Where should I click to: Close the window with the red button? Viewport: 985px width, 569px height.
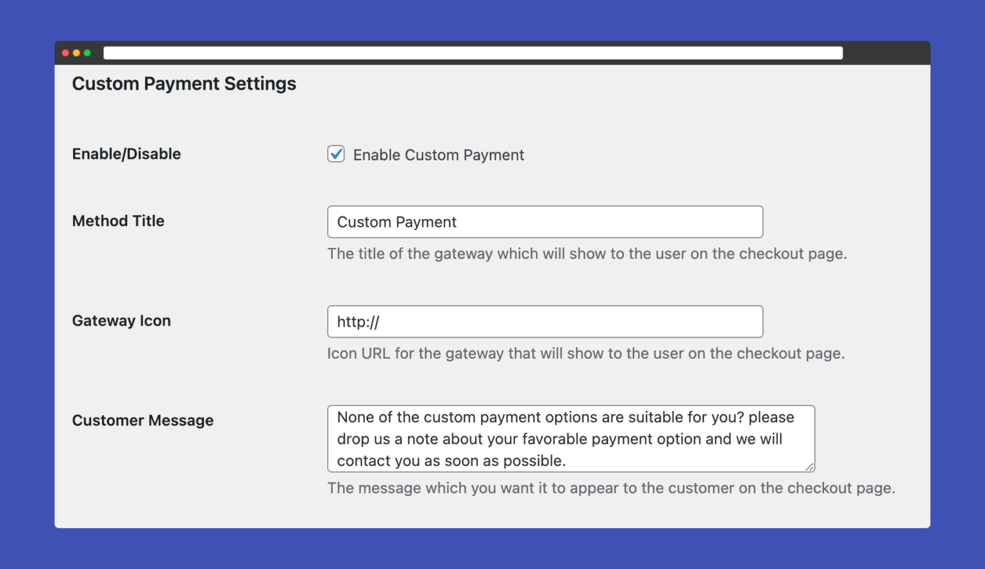(x=66, y=53)
